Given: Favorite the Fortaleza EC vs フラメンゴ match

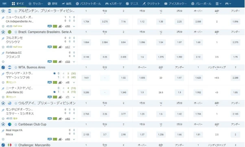Looking at the screenshot, I should coord(3,62).
